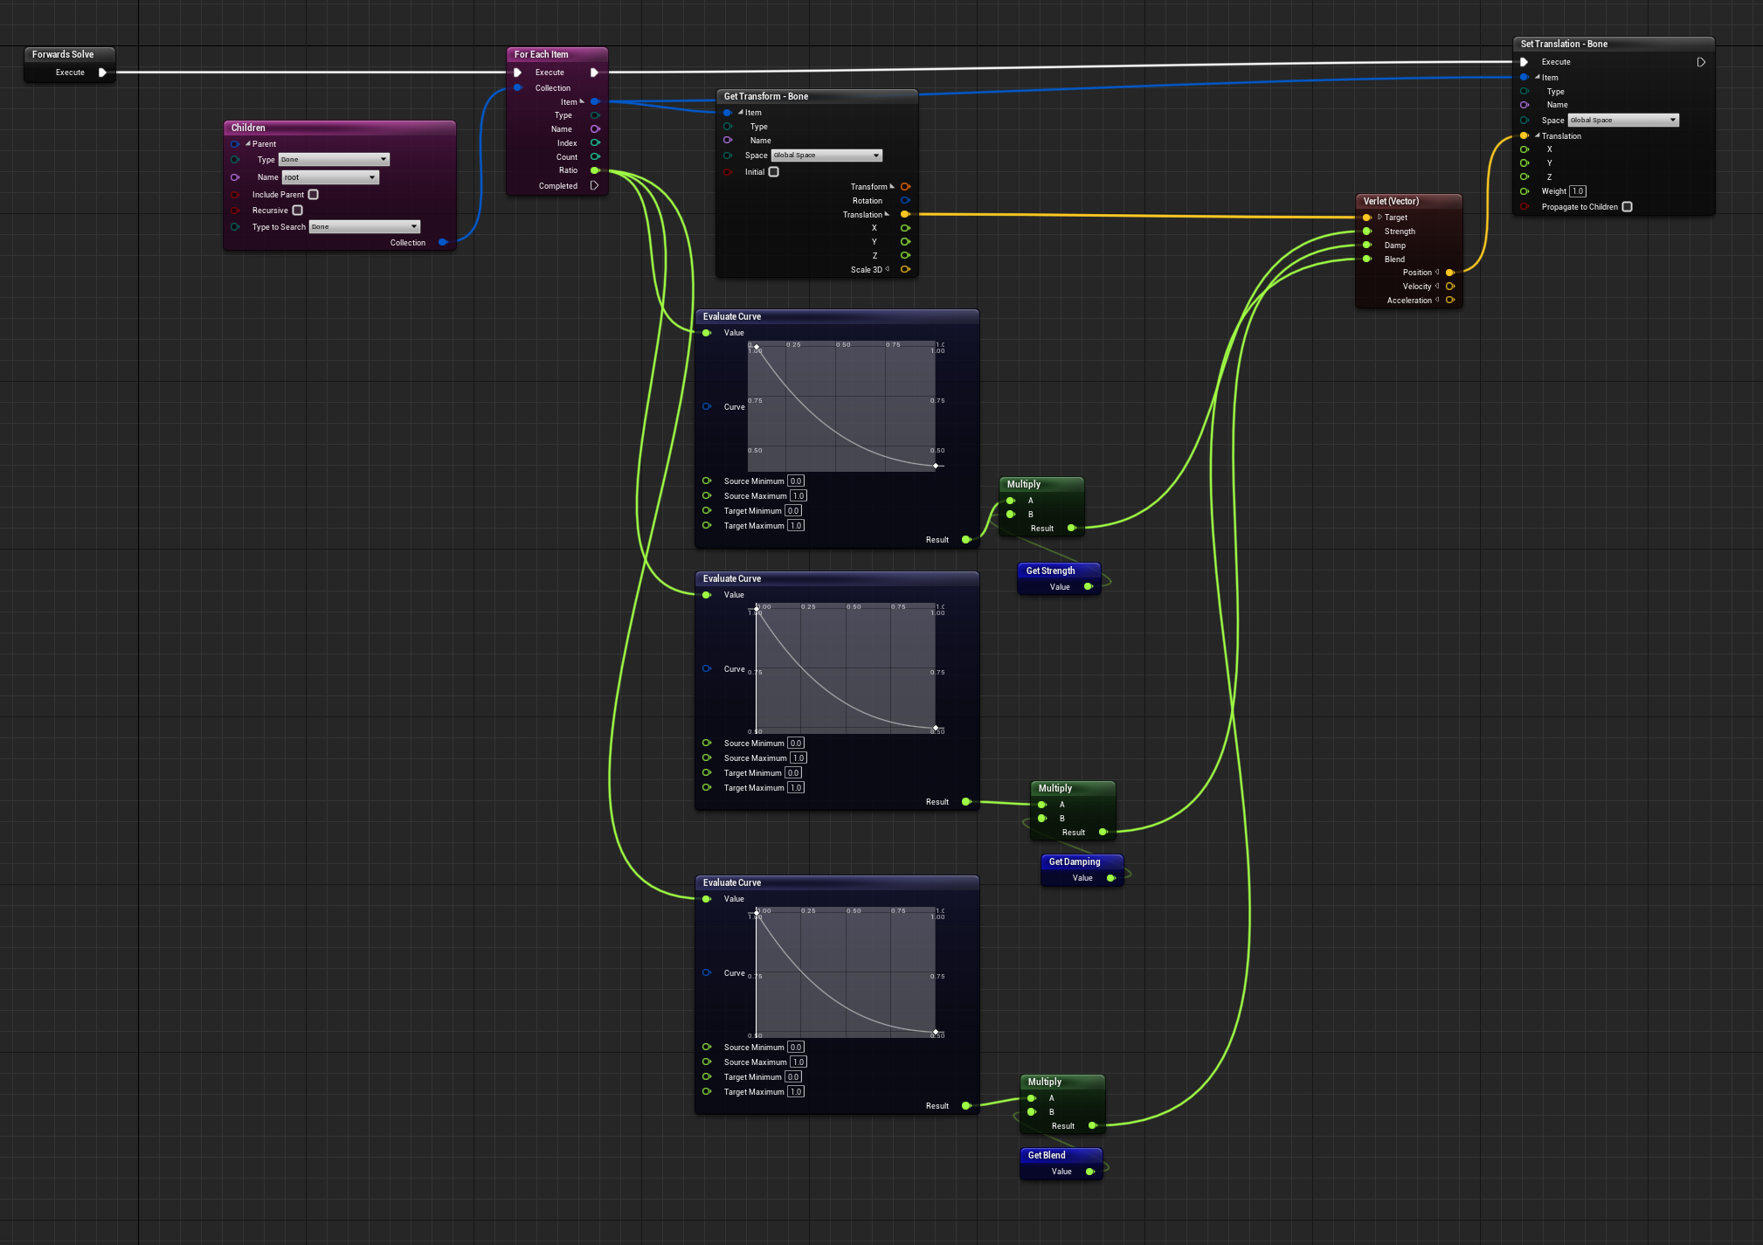
Task: Click the Get Strength Value output pin
Action: [x=1088, y=586]
